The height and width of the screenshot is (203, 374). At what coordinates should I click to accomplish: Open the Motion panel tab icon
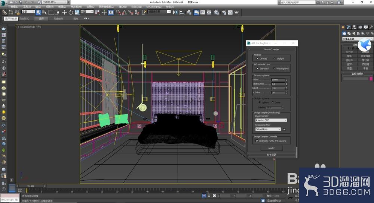coord(360,27)
